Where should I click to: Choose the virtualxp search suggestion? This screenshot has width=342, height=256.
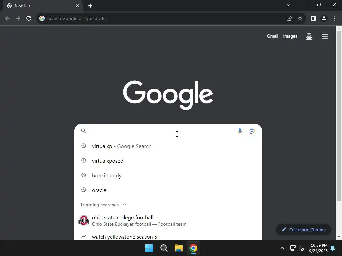pyautogui.click(x=168, y=146)
